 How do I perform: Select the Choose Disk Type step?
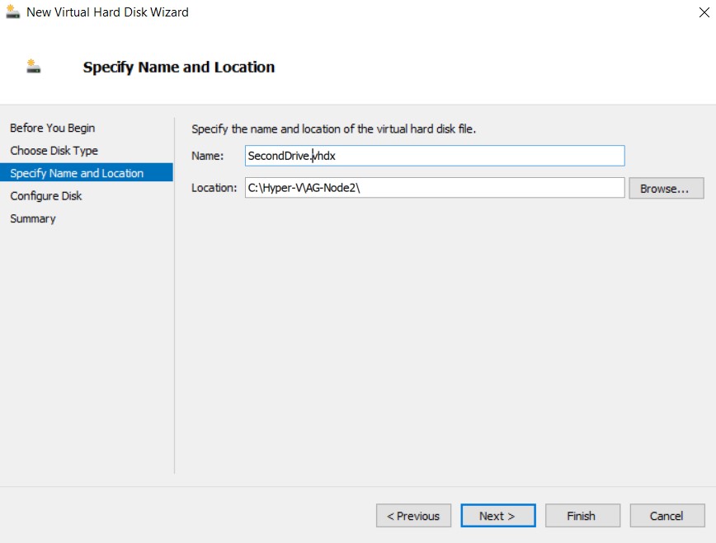pos(54,151)
